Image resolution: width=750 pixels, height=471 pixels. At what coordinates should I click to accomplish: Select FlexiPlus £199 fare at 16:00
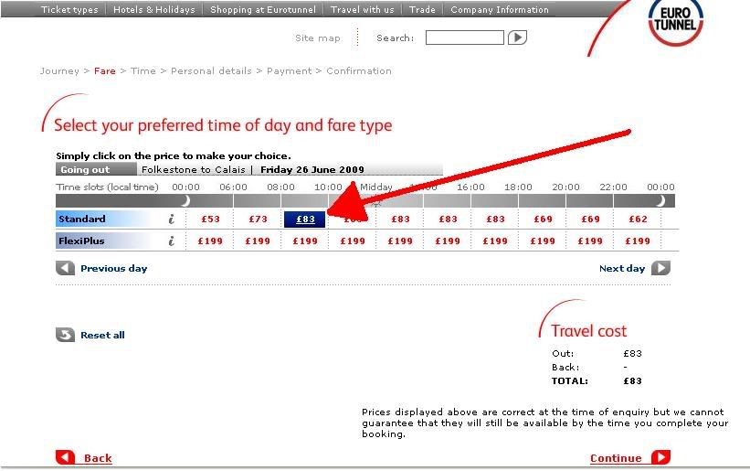(x=495, y=241)
